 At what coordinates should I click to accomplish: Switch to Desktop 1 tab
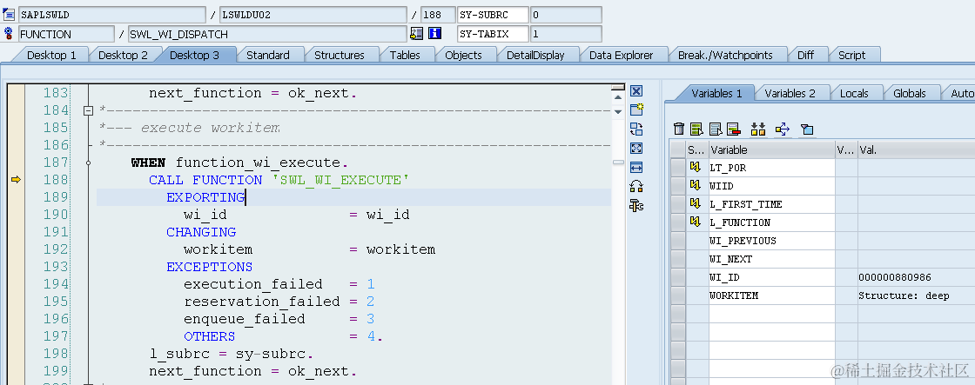[51, 55]
